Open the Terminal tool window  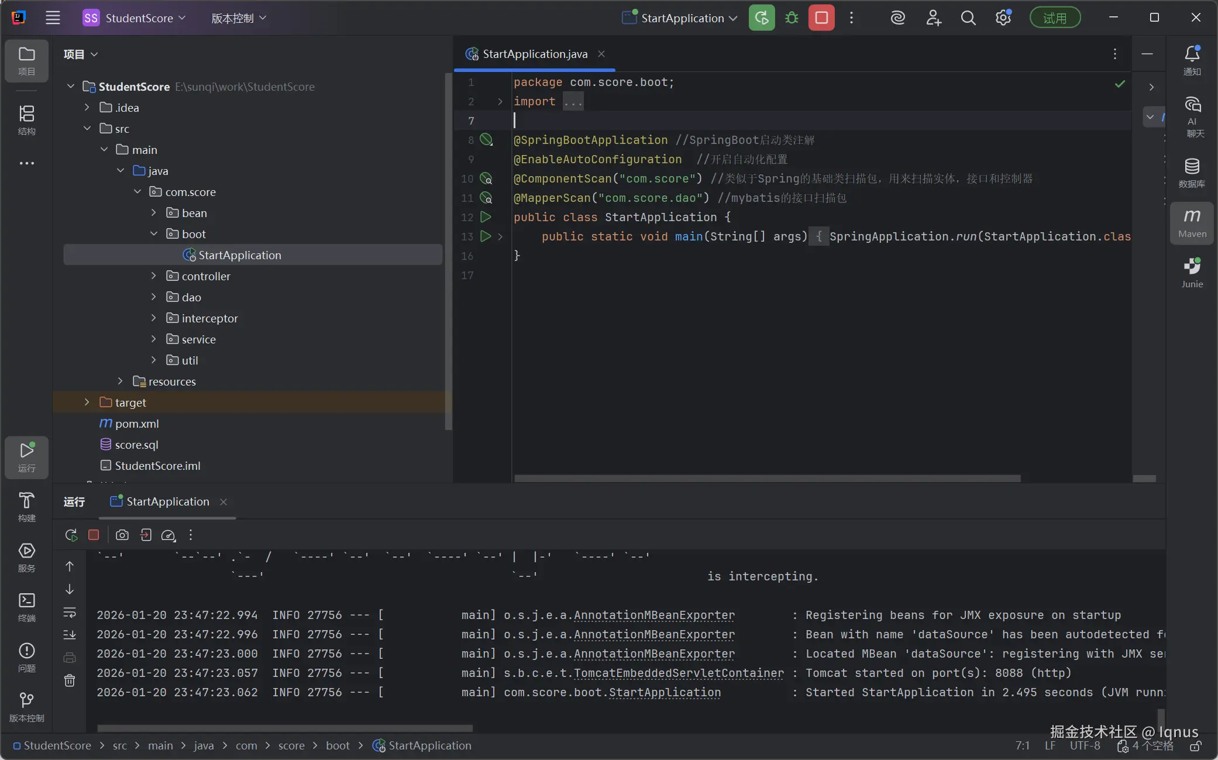pos(26,606)
